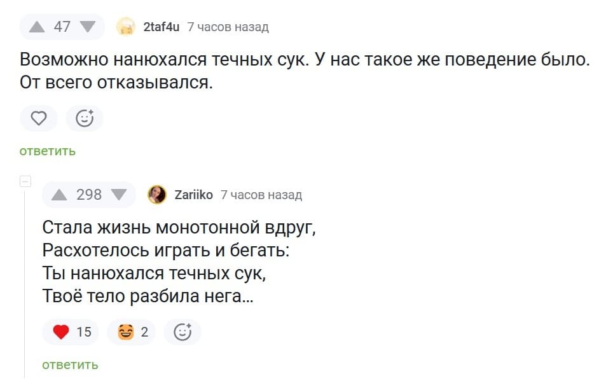This screenshot has height=383, width=606.
Task: Click the laughing emoji reaction on Zariiko's comment
Action: (127, 331)
